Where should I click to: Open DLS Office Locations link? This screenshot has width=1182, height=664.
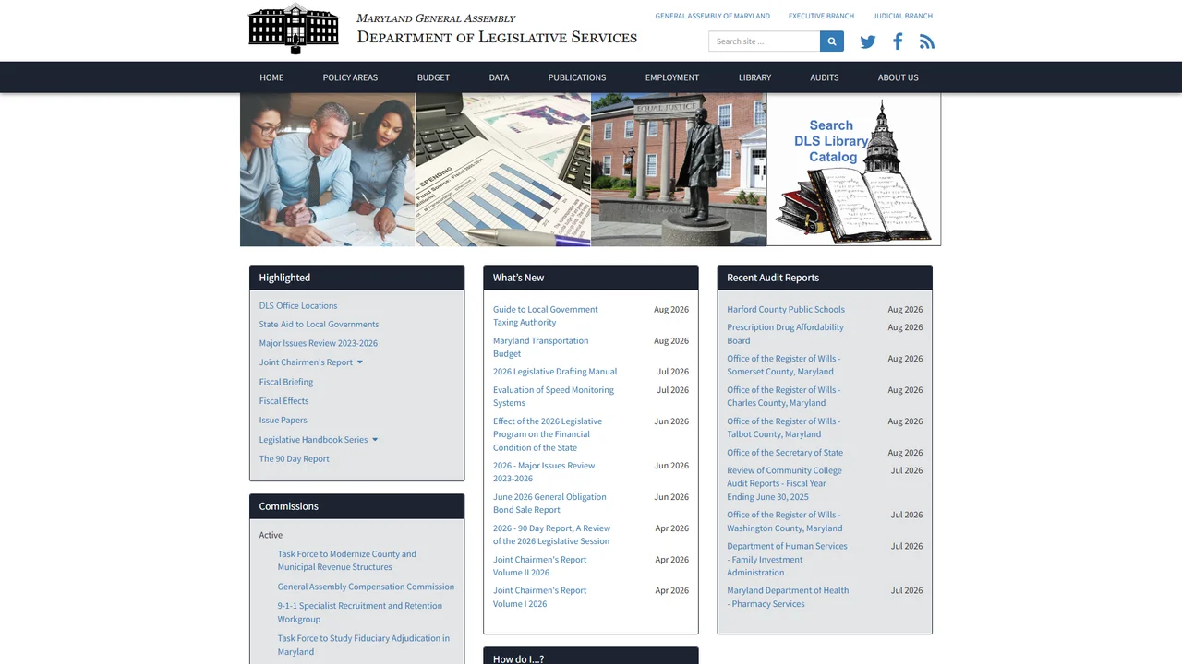[x=298, y=306]
